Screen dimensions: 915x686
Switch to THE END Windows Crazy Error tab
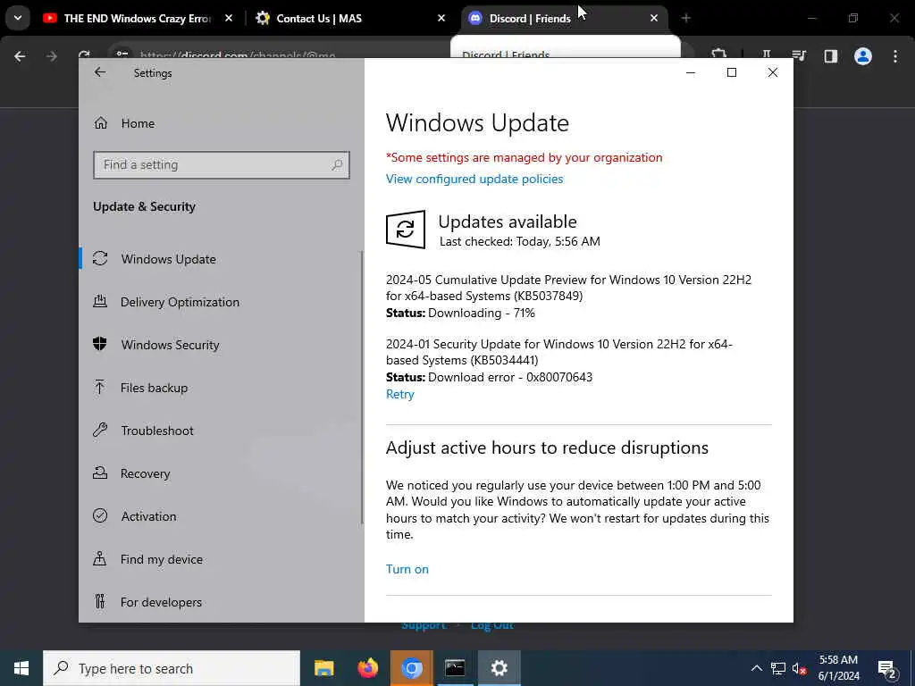click(x=137, y=19)
